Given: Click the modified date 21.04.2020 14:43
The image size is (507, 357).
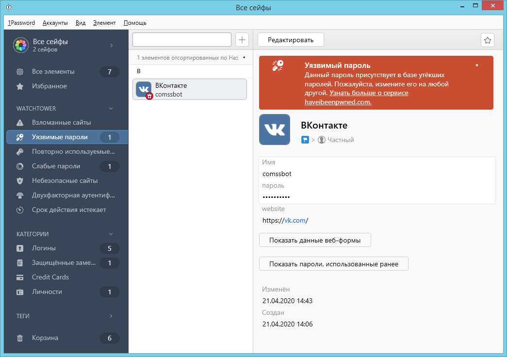Looking at the screenshot, I should (x=287, y=301).
